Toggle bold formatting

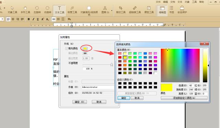[x=29, y=19]
